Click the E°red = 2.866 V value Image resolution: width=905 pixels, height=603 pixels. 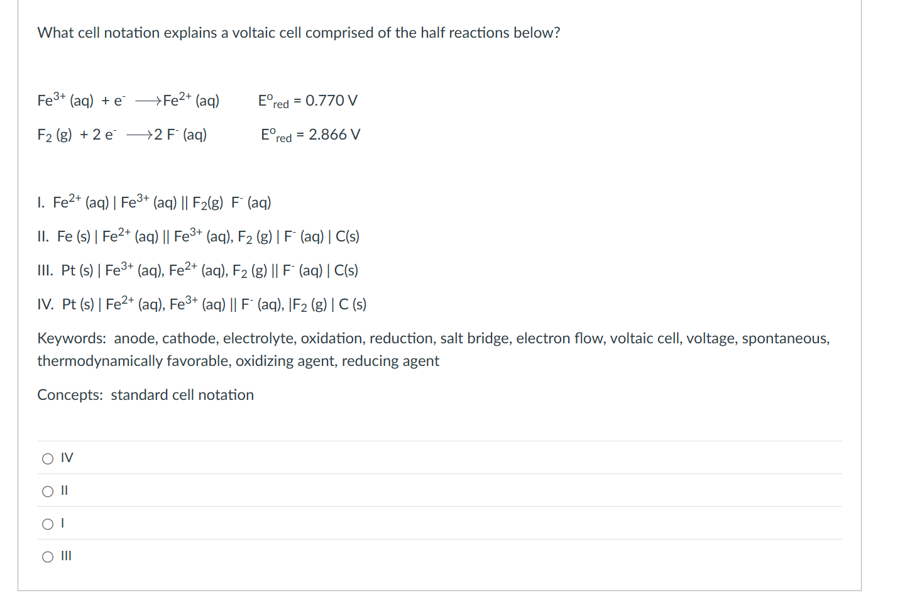pyautogui.click(x=310, y=134)
